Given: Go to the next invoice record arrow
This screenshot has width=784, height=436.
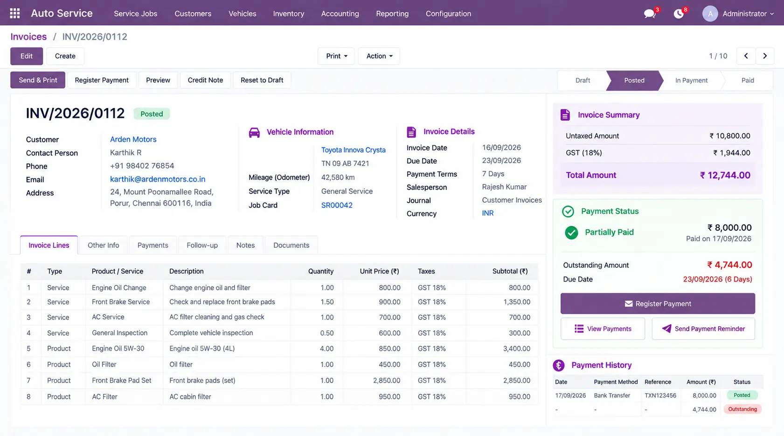Looking at the screenshot, I should point(765,56).
